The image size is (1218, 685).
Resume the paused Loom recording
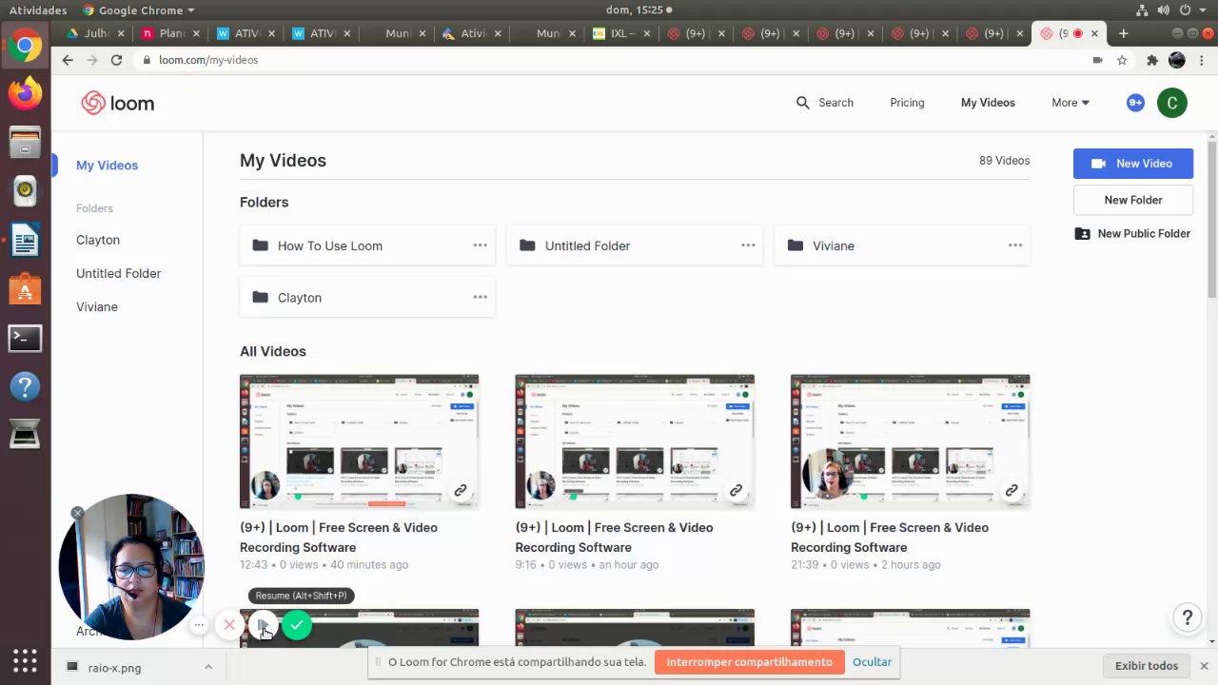264,625
